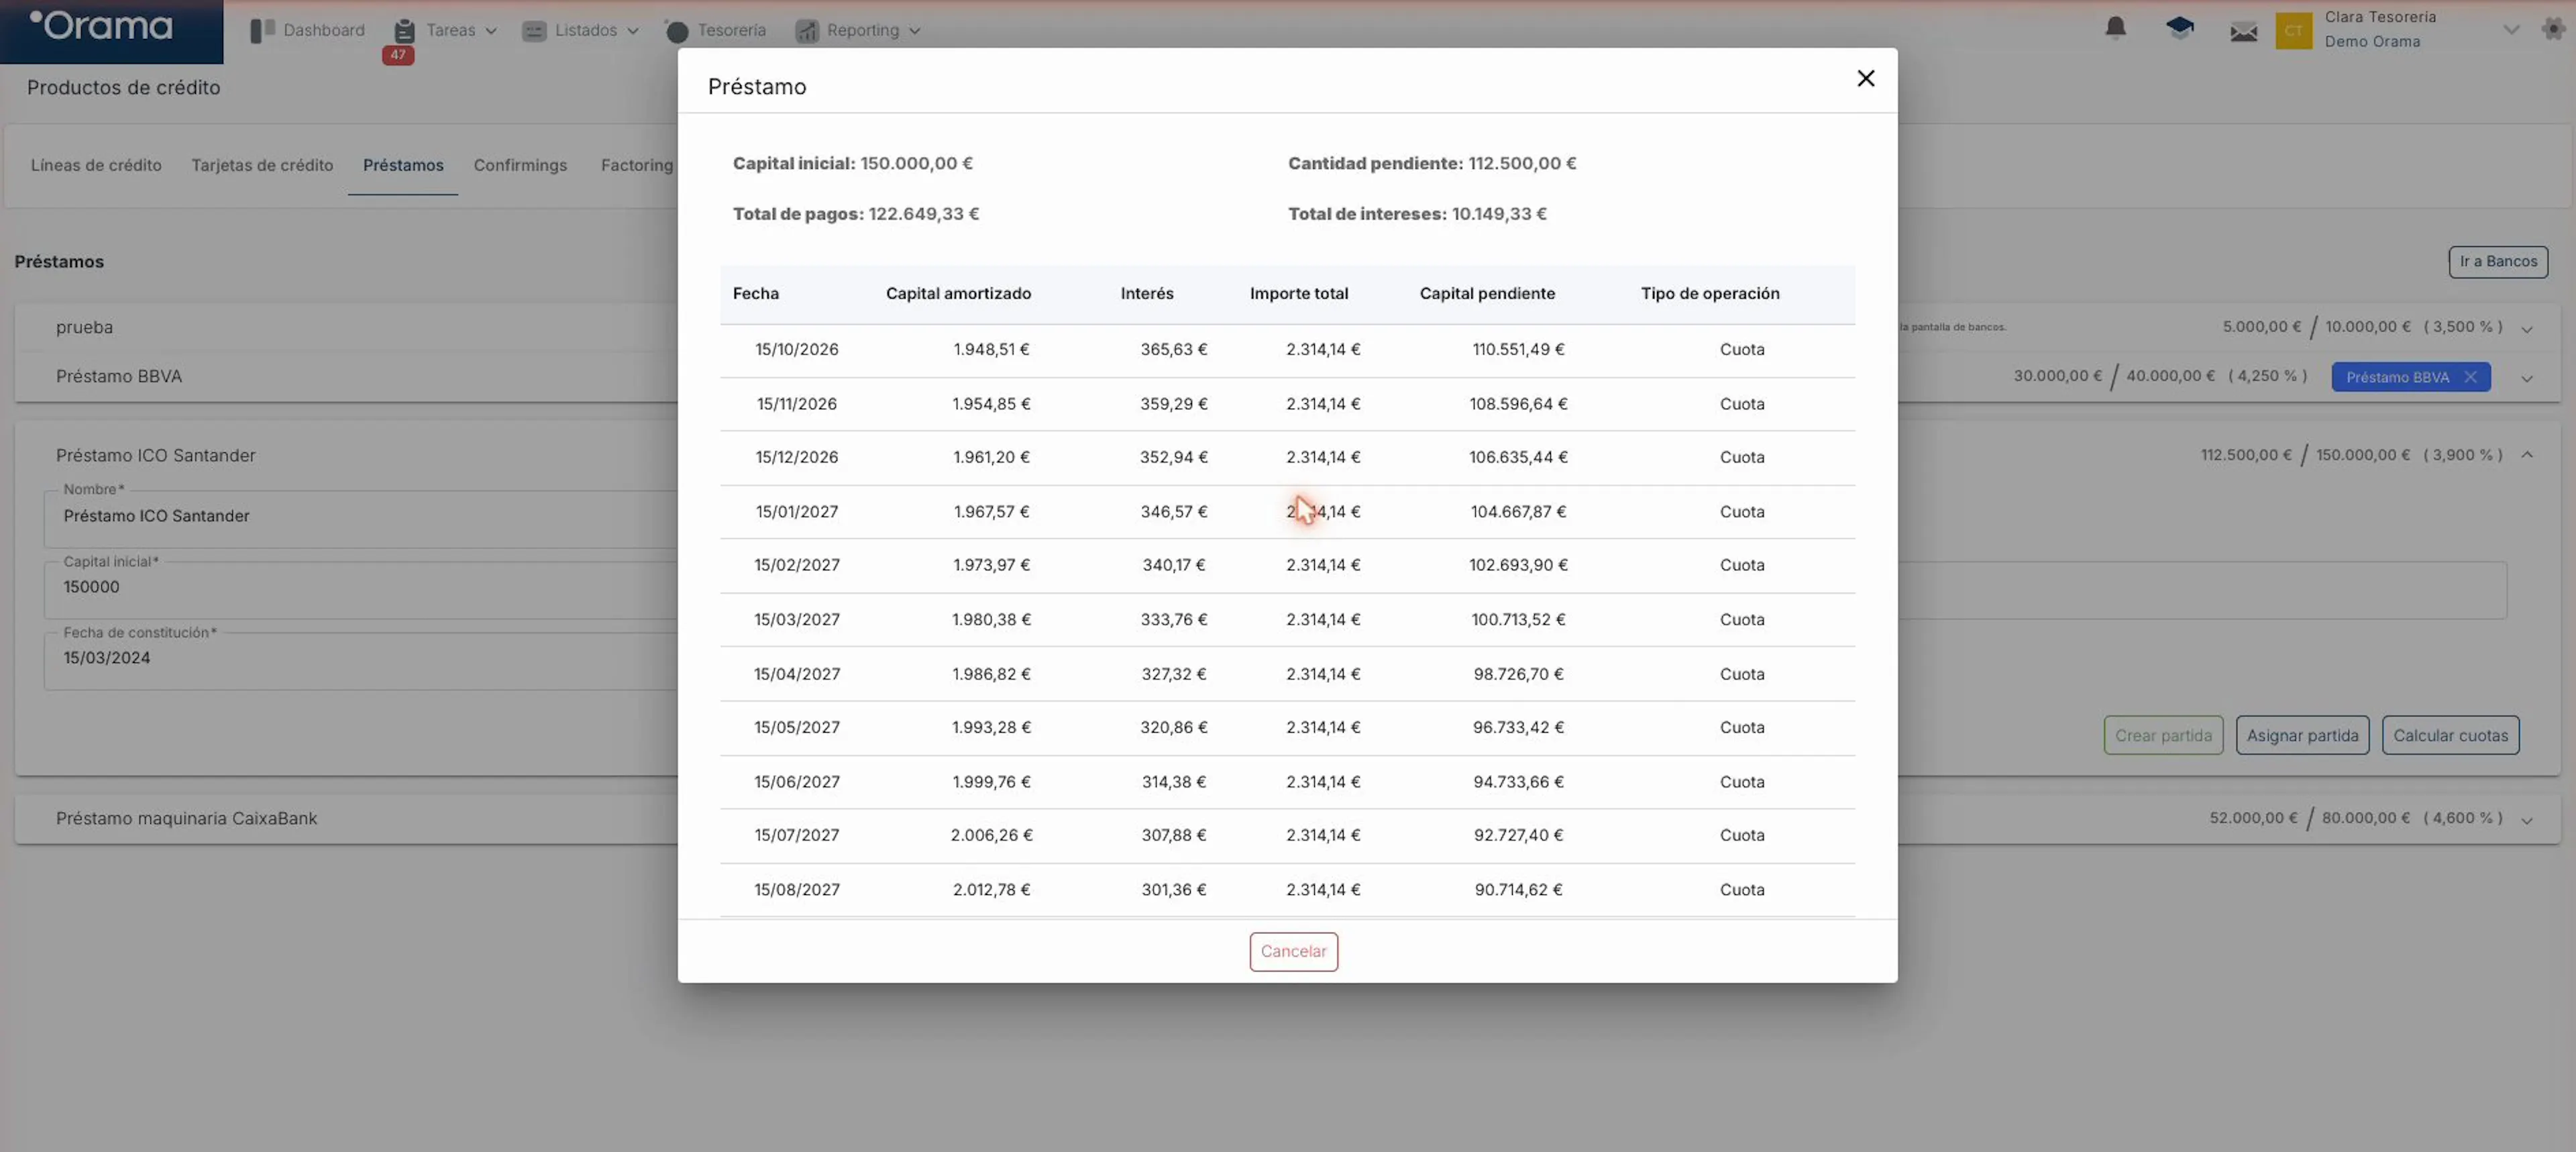Click the Capital inicial input field
This screenshot has width=2576, height=1152.
click(360, 589)
